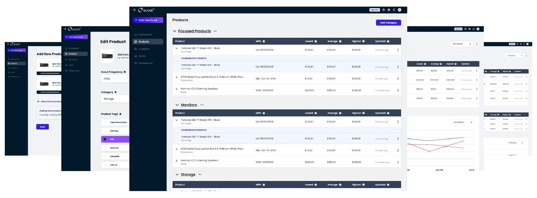Expand ICON Series chair row in Focused Products
The width and height of the screenshot is (537, 198).
pos(176,77)
